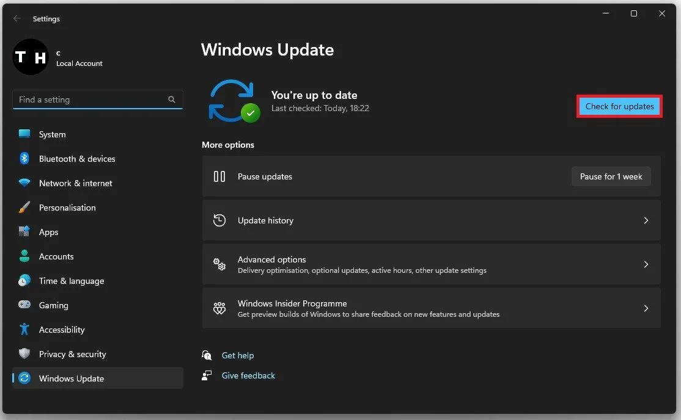The height and width of the screenshot is (420, 681).
Task: Click the TH profile avatar
Action: pyautogui.click(x=31, y=57)
